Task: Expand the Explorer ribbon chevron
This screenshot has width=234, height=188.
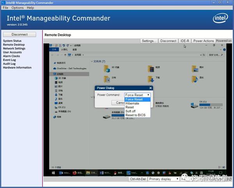Action: pyautogui.click(x=221, y=50)
